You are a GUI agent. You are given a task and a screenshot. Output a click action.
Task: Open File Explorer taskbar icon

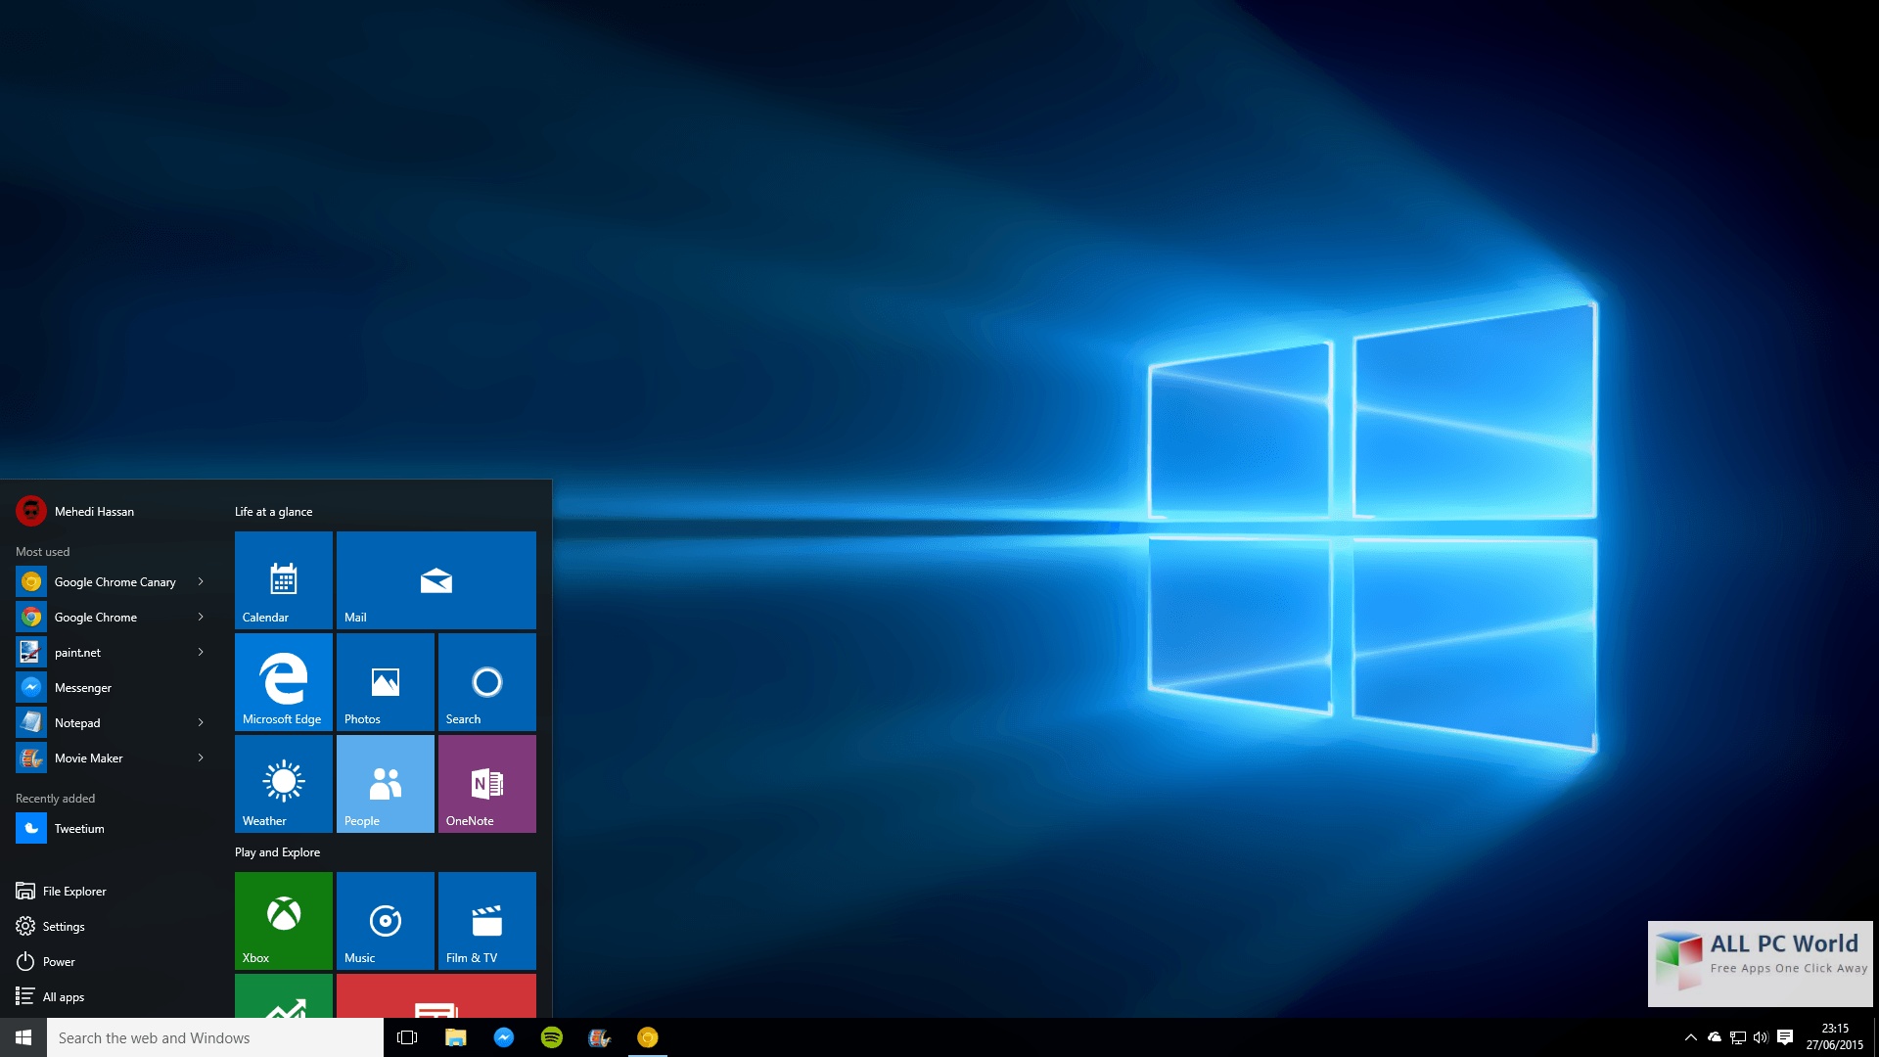[455, 1037]
